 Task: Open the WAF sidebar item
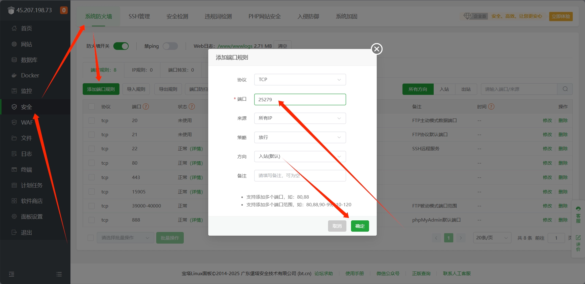pos(26,122)
